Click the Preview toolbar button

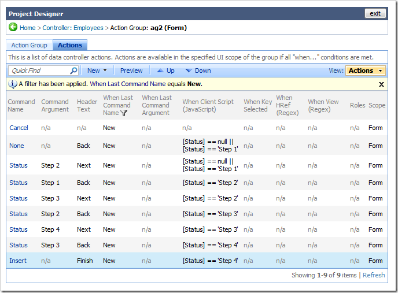(131, 71)
